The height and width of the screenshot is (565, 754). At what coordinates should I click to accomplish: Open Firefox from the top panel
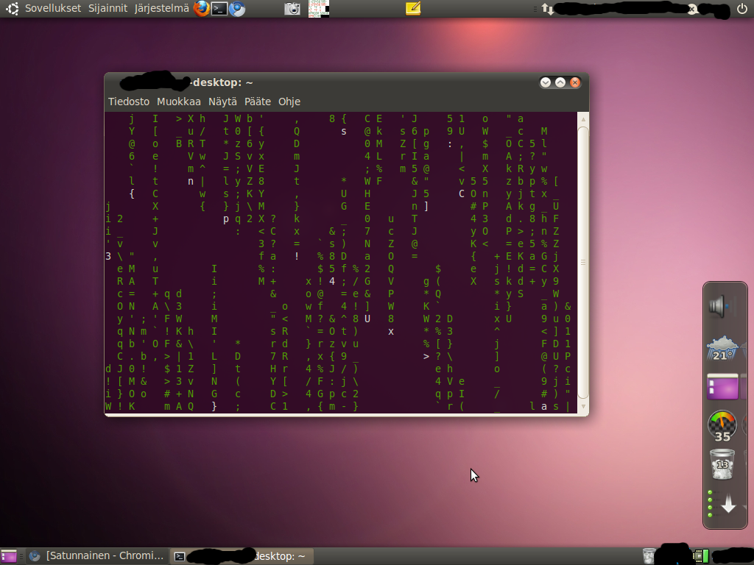pos(201,9)
